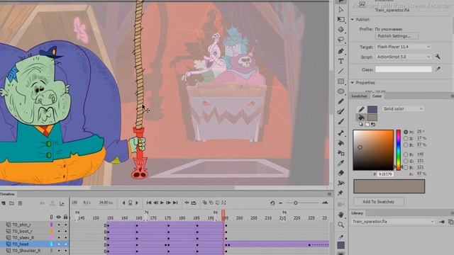Select the S saturation radio button
The height and width of the screenshot is (255, 454).
406,139
